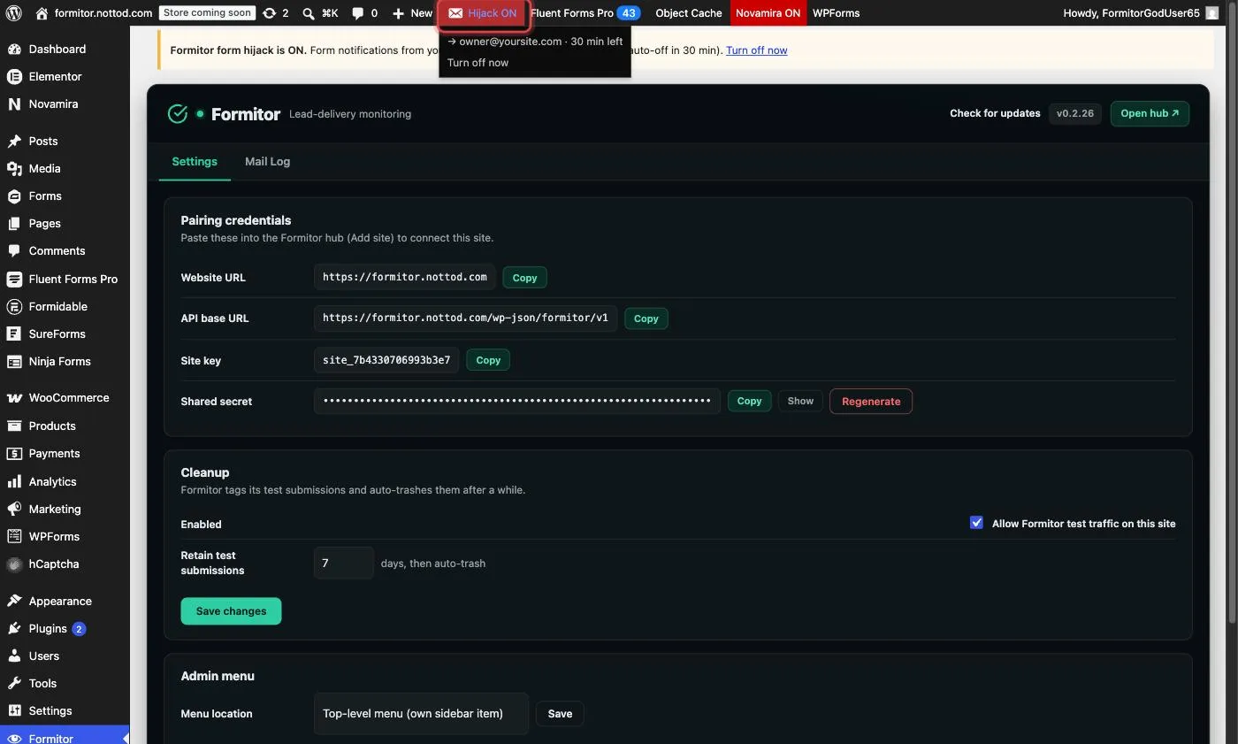Copy the Site key
Viewport: 1238px width, 744px height.
pyautogui.click(x=488, y=360)
